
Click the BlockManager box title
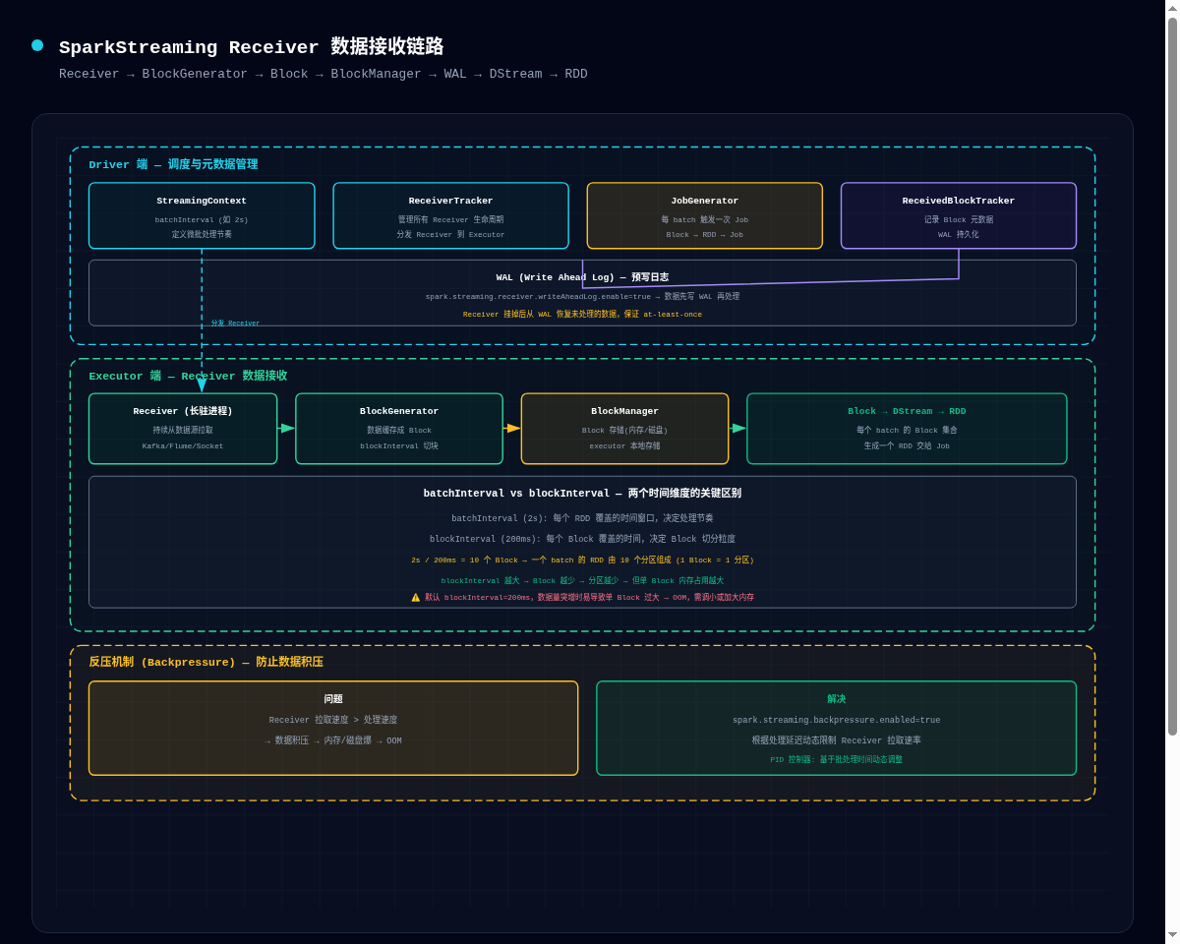tap(625, 411)
